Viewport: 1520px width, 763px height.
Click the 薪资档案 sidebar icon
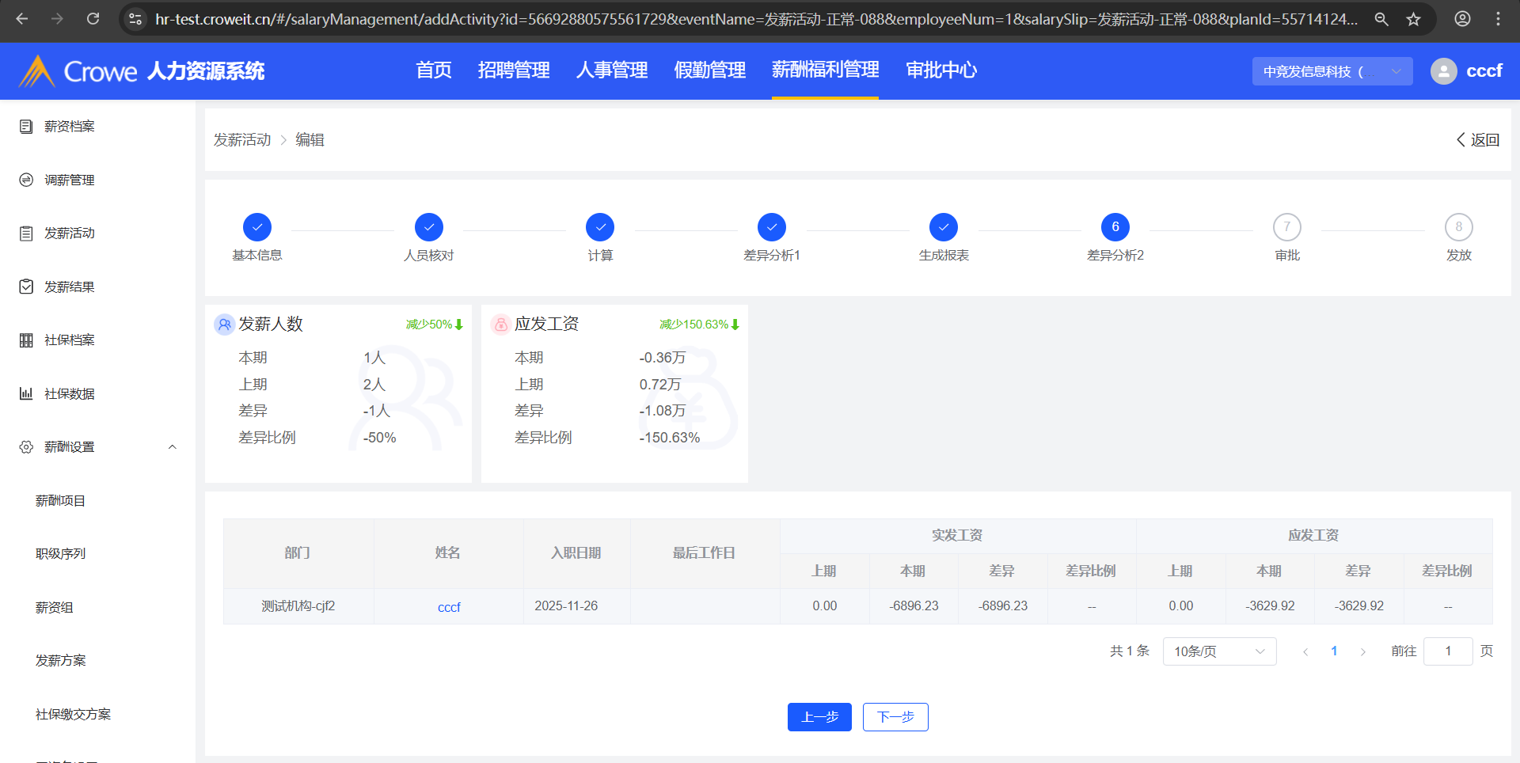[26, 127]
